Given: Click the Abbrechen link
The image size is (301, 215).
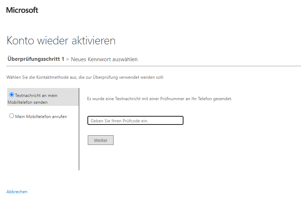Looking at the screenshot, I should (17, 192).
